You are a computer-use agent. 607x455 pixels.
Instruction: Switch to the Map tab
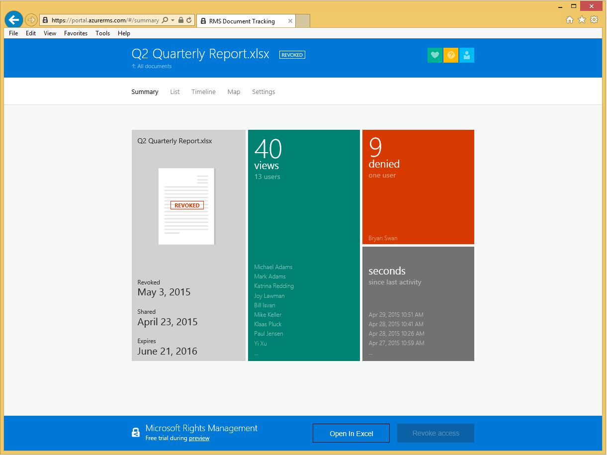(234, 92)
